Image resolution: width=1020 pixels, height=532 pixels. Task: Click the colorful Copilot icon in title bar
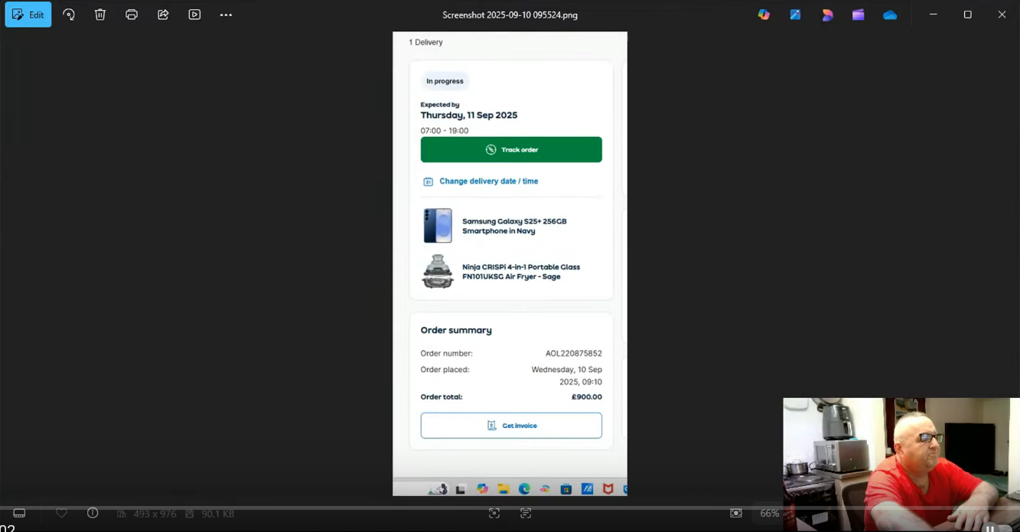764,15
